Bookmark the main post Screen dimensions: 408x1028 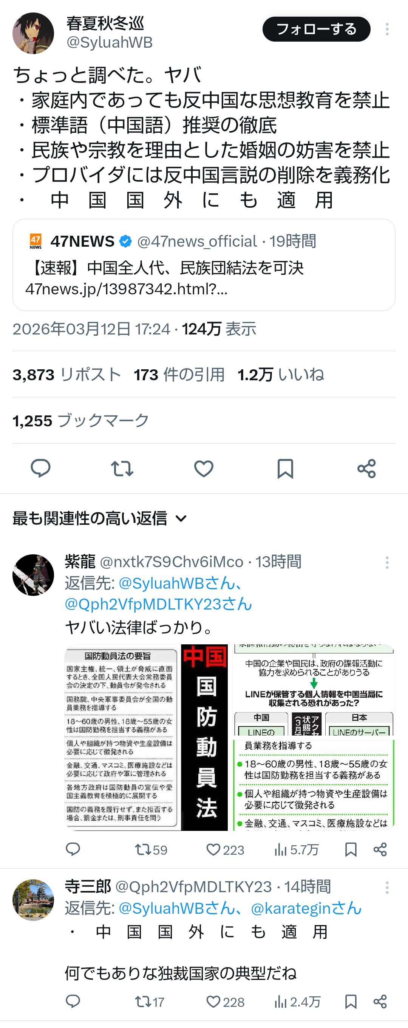tap(285, 468)
